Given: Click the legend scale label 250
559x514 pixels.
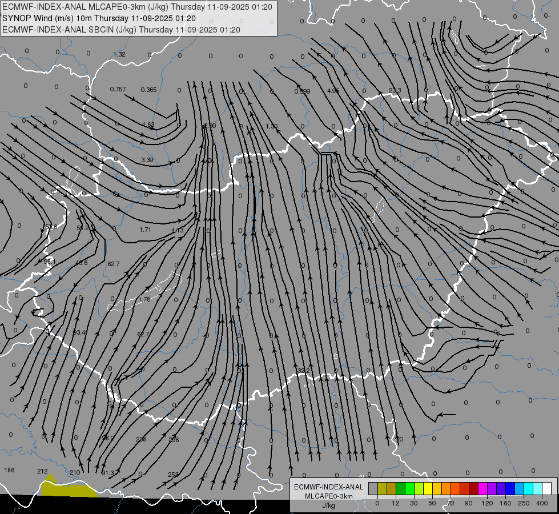Looking at the screenshot, I should pos(524,503).
